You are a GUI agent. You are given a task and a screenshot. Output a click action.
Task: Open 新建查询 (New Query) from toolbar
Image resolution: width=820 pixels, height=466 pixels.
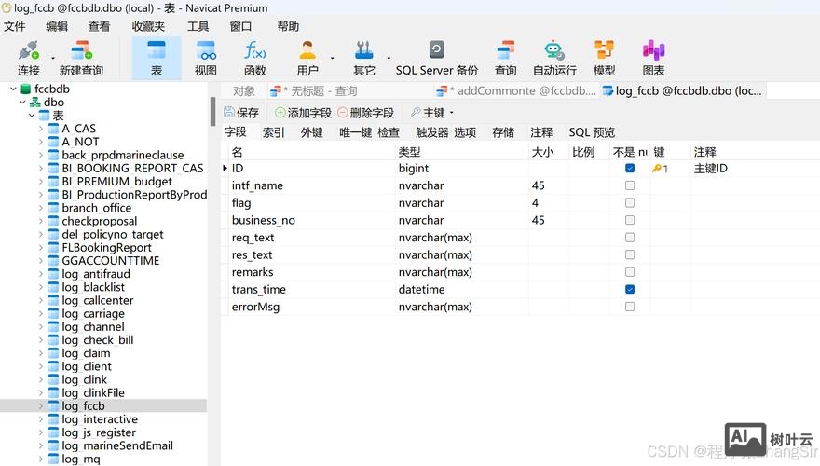click(x=81, y=52)
